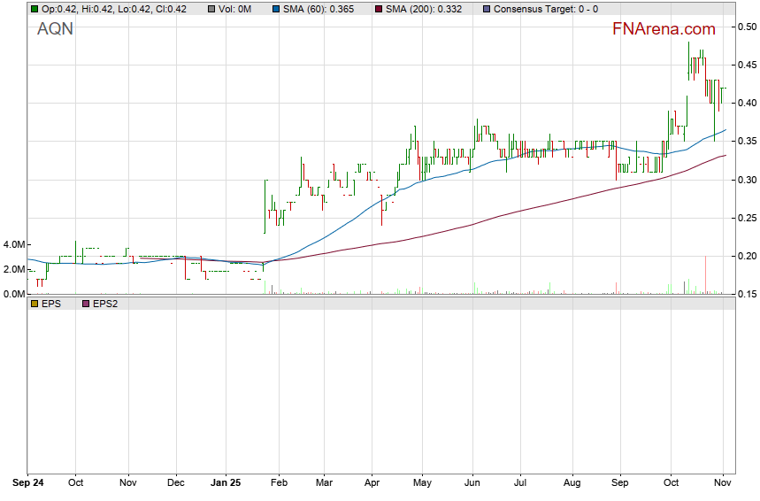Click the 4.0M volume axis label
This screenshot has height=501, width=760.
click(x=13, y=244)
